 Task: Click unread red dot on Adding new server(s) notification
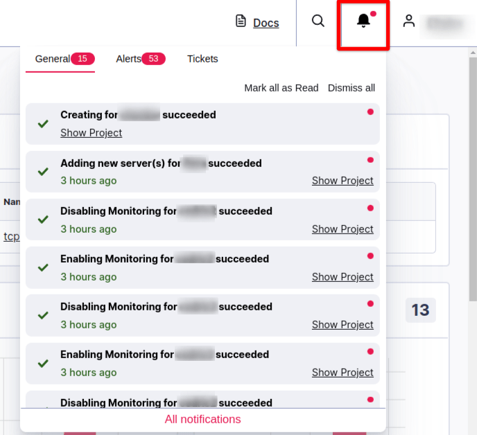pyautogui.click(x=370, y=160)
